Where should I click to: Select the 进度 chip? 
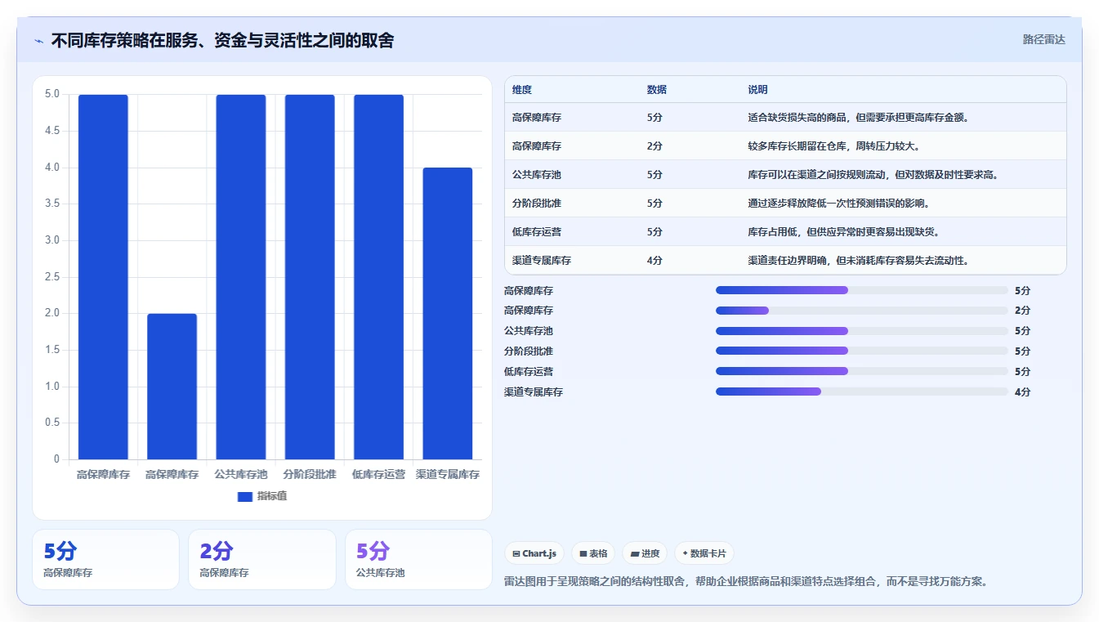645,553
